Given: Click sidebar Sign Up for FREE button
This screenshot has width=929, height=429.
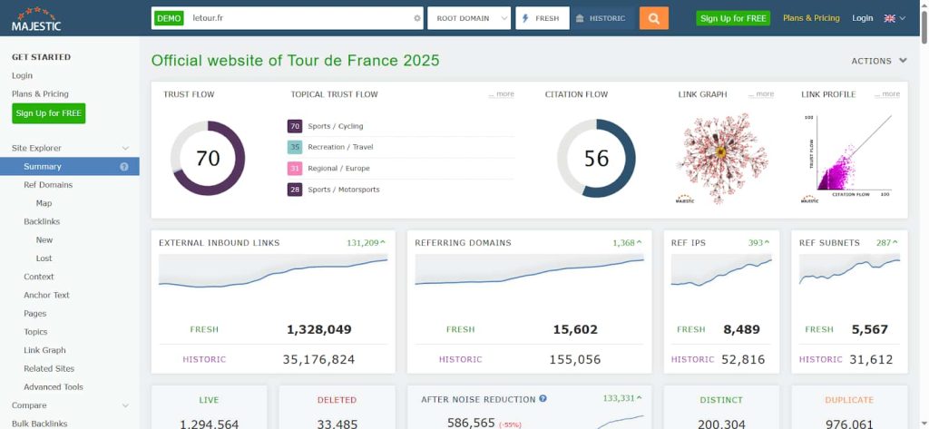Looking at the screenshot, I should click(49, 113).
